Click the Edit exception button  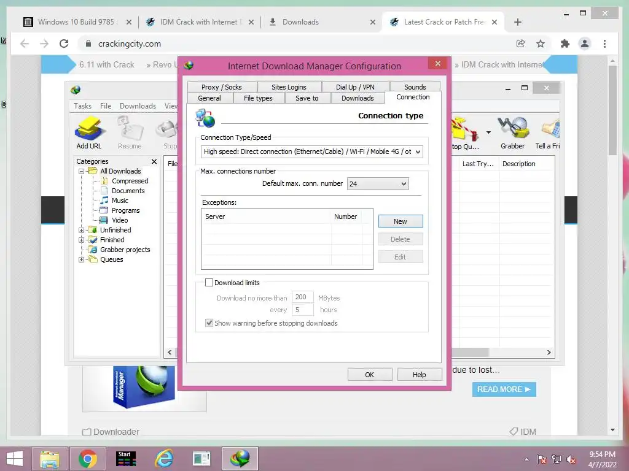point(400,257)
